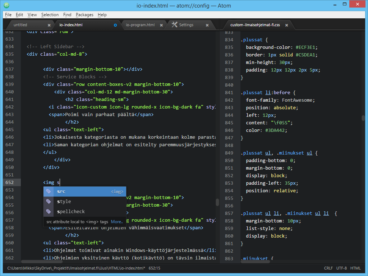Click the right editor horizontal scrollbar thumb
The width and height of the screenshot is (368, 276).
pos(255,262)
